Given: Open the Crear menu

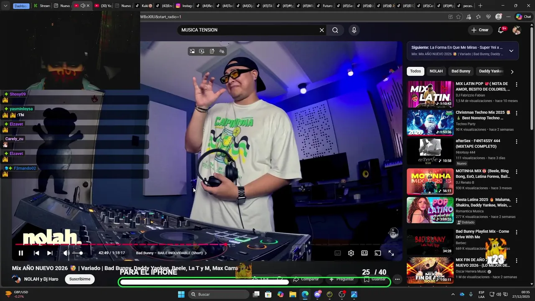Looking at the screenshot, I should coord(480,30).
